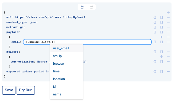Select time suggestion in dropdown
This screenshot has width=174, height=102.
67,71
